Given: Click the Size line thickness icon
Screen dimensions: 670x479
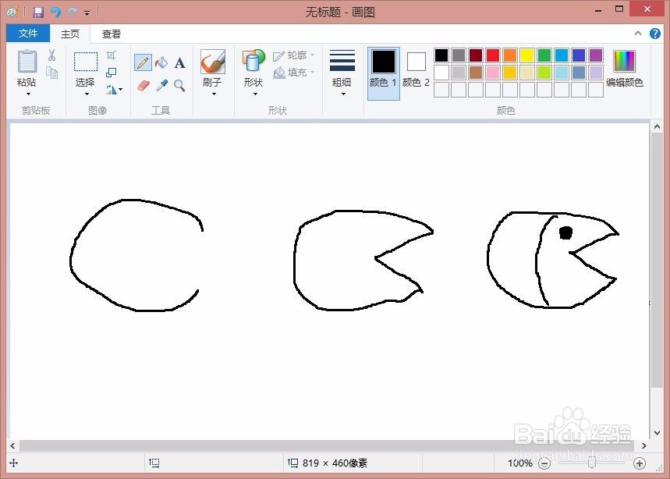Looking at the screenshot, I should 342,61.
